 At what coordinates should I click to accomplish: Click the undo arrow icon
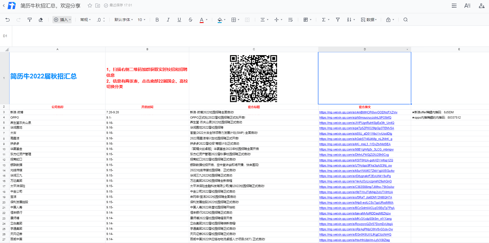point(7,20)
